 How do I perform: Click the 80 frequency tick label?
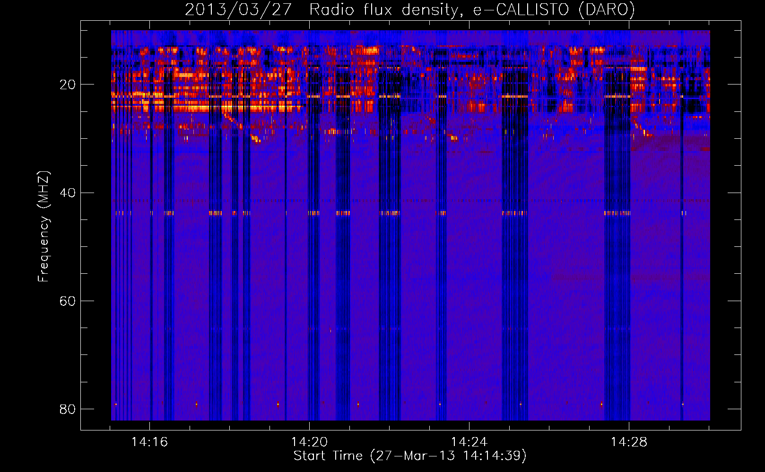click(68, 409)
